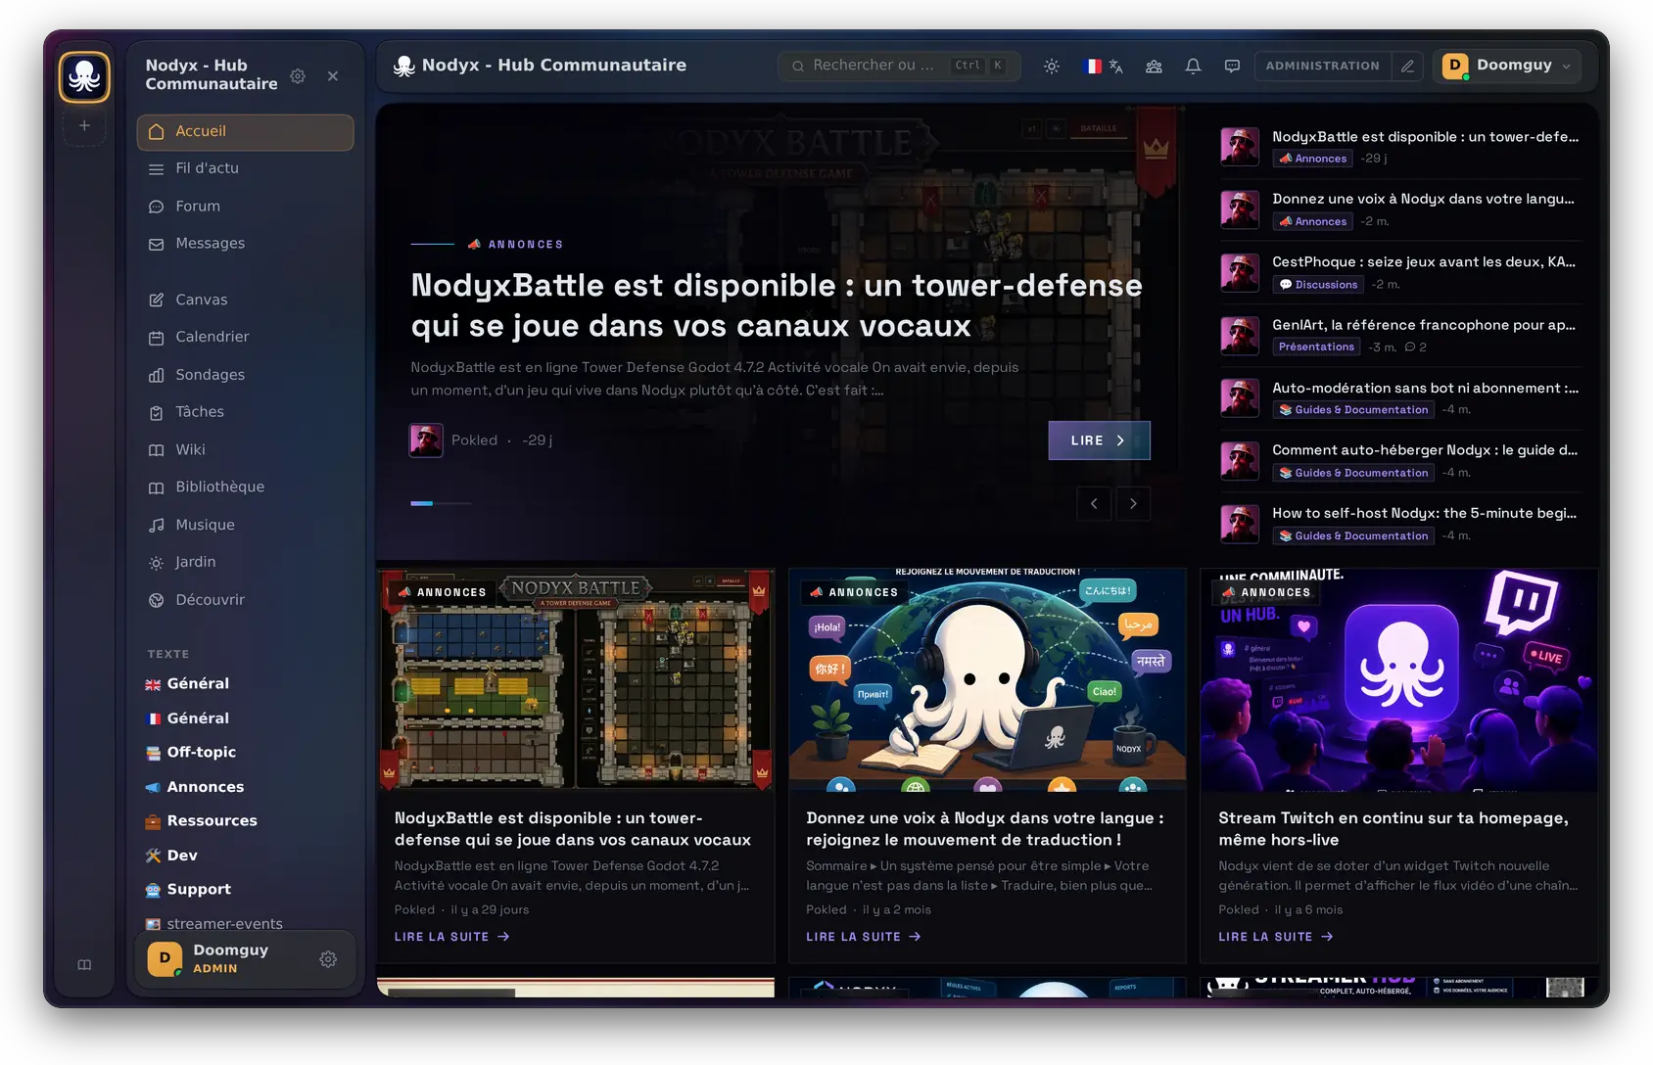The width and height of the screenshot is (1653, 1065).
Task: Close the sidebar with X icon
Action: tap(333, 75)
